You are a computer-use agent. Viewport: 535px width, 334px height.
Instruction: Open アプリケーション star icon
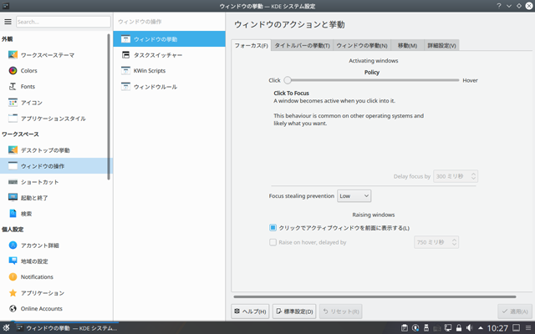click(x=13, y=293)
